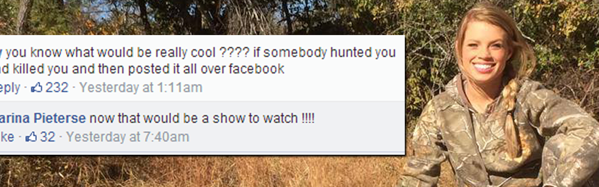Click the partially visible Reply link

pos(10,88)
